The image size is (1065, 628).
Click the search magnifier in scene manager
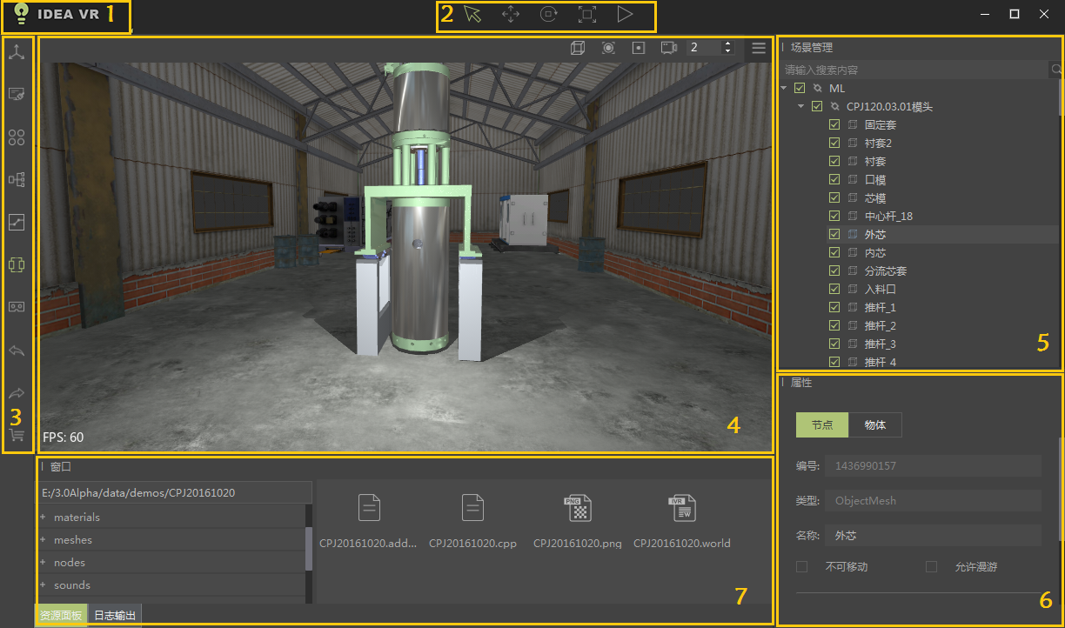coord(1056,69)
